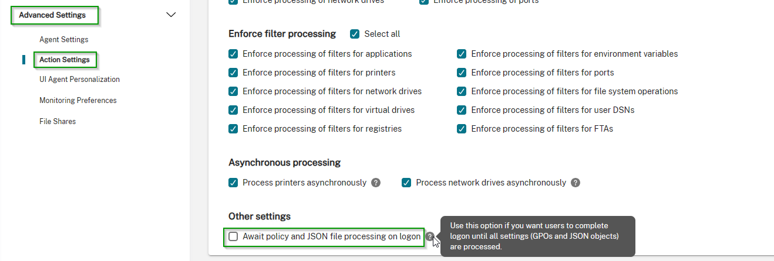Uncheck Process network drives asynchronously
Image resolution: width=774 pixels, height=261 pixels.
coord(406,183)
